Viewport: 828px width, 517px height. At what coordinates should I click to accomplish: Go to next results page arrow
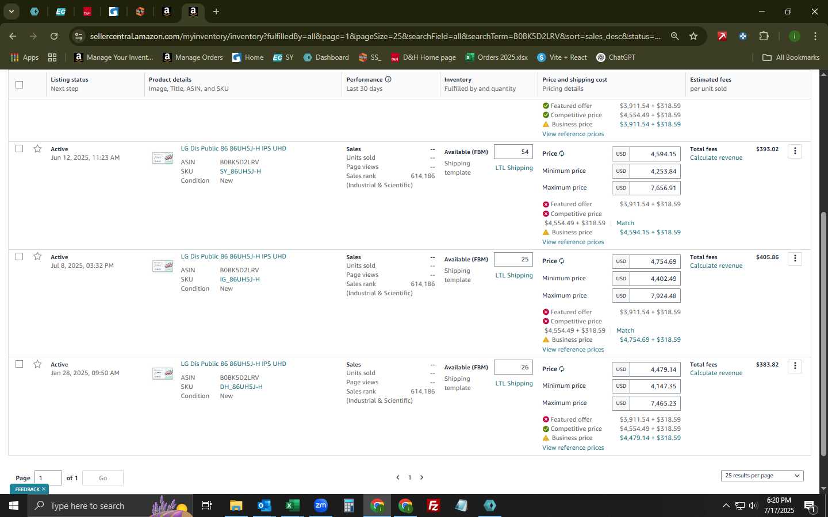(421, 477)
